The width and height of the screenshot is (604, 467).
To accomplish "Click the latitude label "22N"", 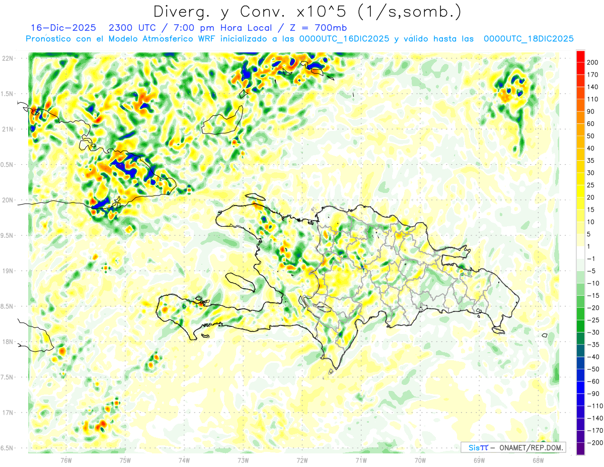I will pos(8,58).
